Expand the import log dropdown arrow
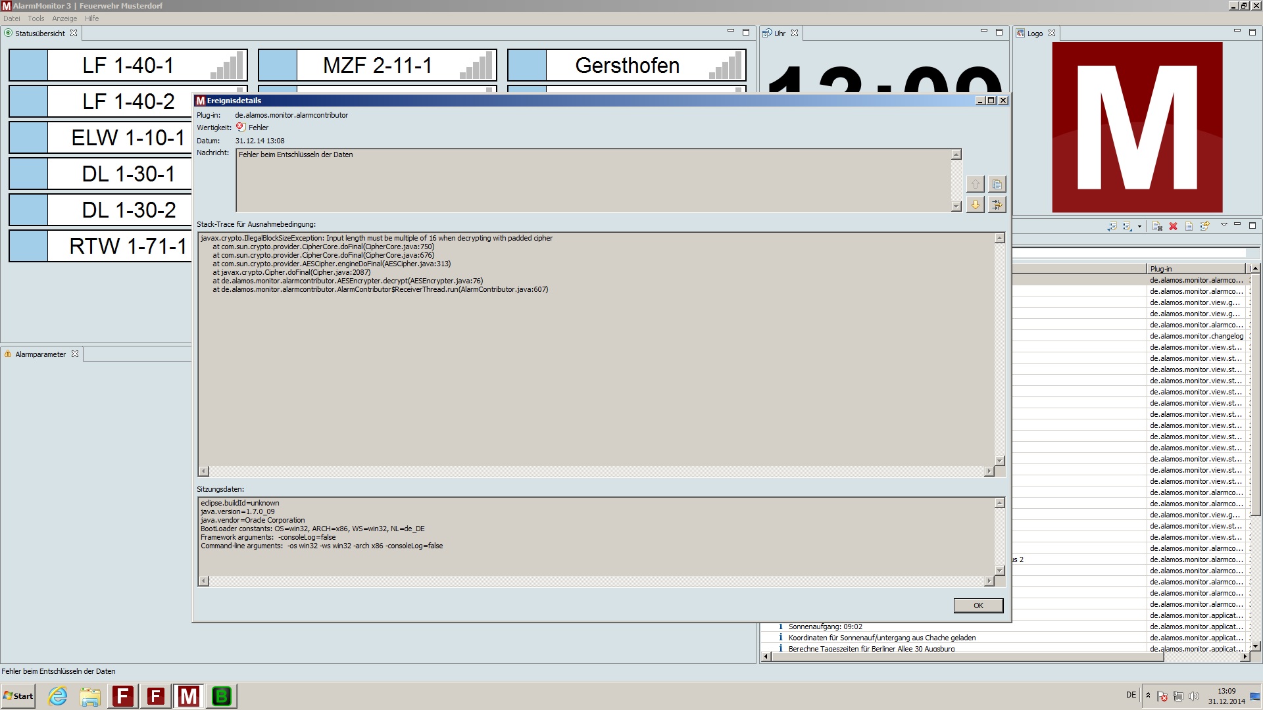The width and height of the screenshot is (1263, 710). click(1139, 227)
